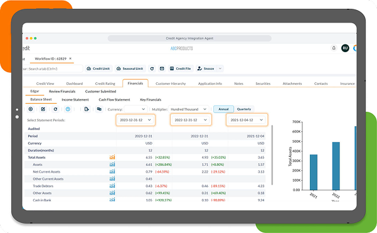Select Annual period toggle
The height and width of the screenshot is (233, 377).
coord(223,109)
